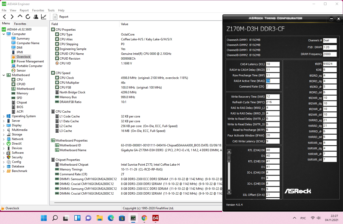Select Portable Computer in the tree
Screen dimensions: 343x224
(x=29, y=66)
